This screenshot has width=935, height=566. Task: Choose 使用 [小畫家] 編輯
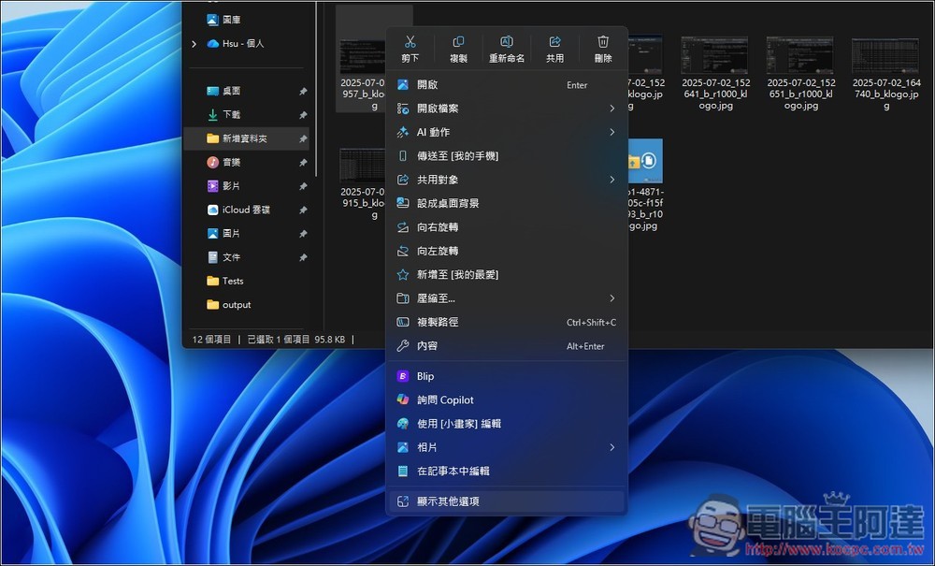506,424
